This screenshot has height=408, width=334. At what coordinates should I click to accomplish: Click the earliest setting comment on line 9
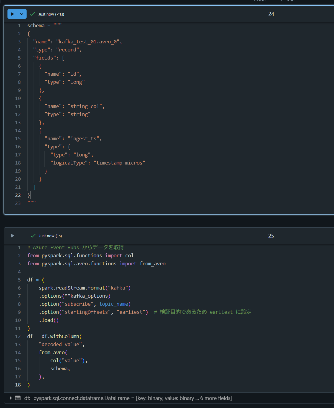click(x=203, y=312)
